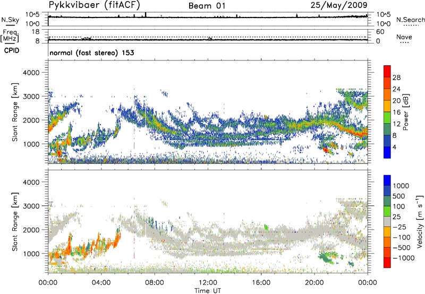Click the power colorbar value '28'
425x294 pixels.
point(396,77)
